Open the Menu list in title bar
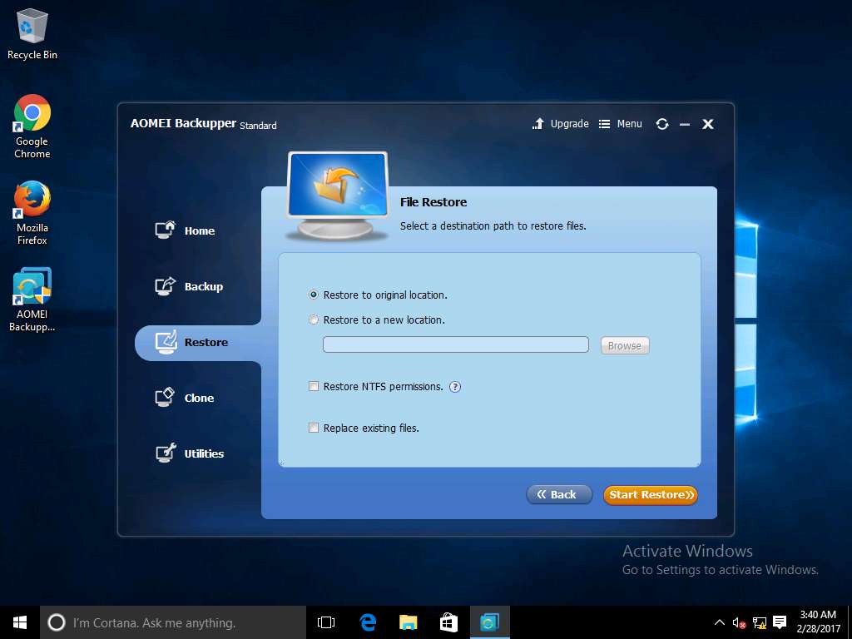The width and height of the screenshot is (852, 639). point(621,124)
